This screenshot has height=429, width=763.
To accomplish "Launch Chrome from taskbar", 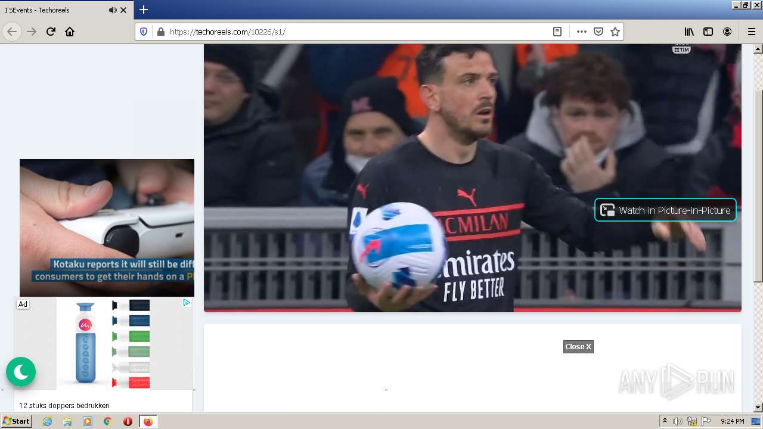I will pyautogui.click(x=107, y=421).
